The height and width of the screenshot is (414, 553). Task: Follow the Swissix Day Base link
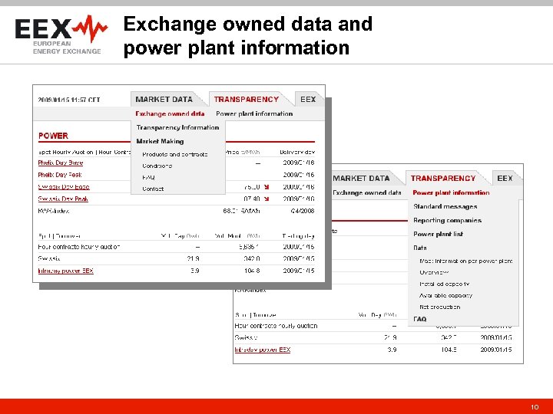[64, 187]
